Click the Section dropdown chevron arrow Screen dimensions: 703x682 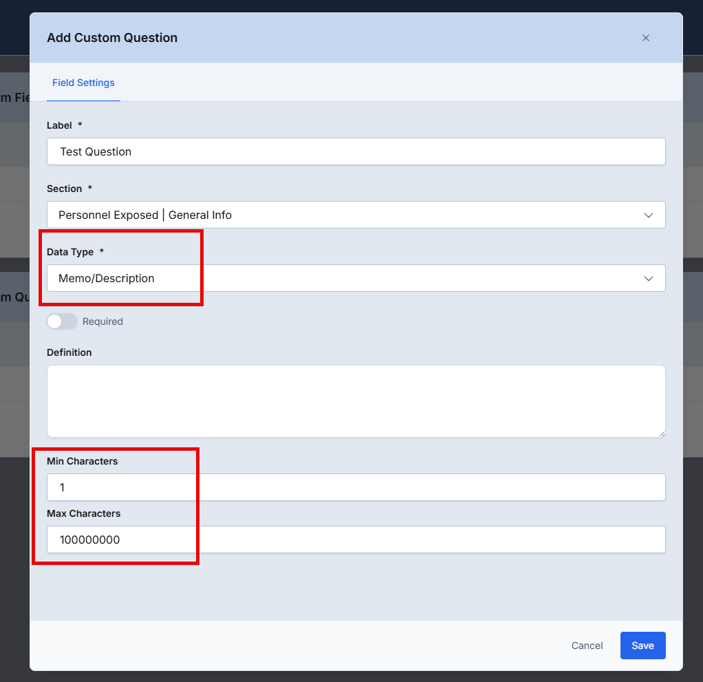tap(648, 215)
